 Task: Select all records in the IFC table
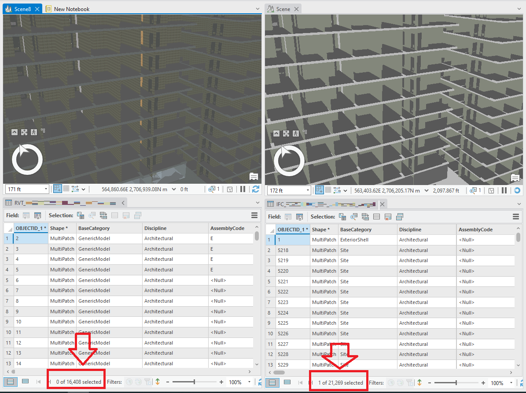click(376, 217)
